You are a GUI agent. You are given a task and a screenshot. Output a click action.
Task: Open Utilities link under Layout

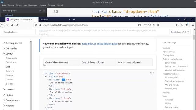tap(9, 79)
